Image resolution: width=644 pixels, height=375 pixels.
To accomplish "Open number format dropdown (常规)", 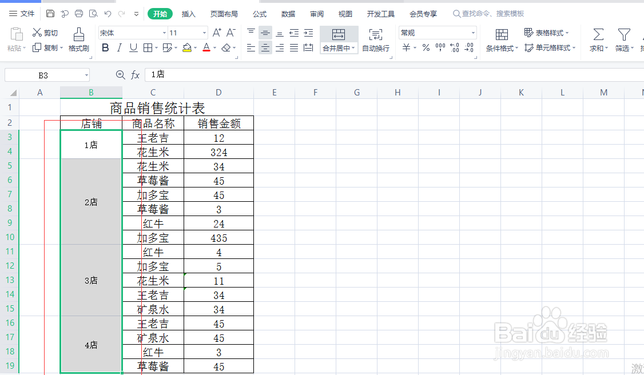I will point(473,33).
